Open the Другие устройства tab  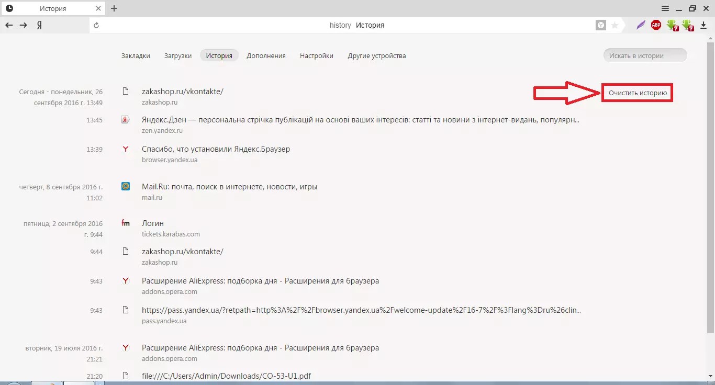[x=376, y=56]
